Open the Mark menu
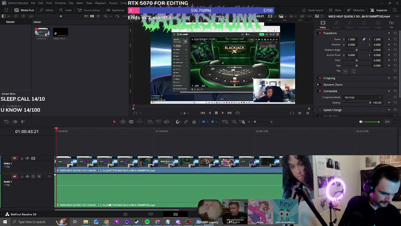Screen dimensions: 401x226 pyautogui.click(x=80, y=3)
